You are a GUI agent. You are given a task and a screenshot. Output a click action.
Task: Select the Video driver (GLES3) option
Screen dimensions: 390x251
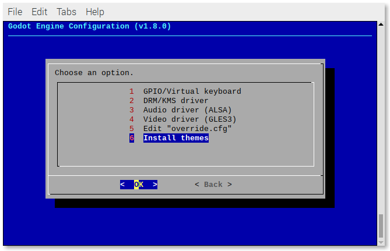182,119
